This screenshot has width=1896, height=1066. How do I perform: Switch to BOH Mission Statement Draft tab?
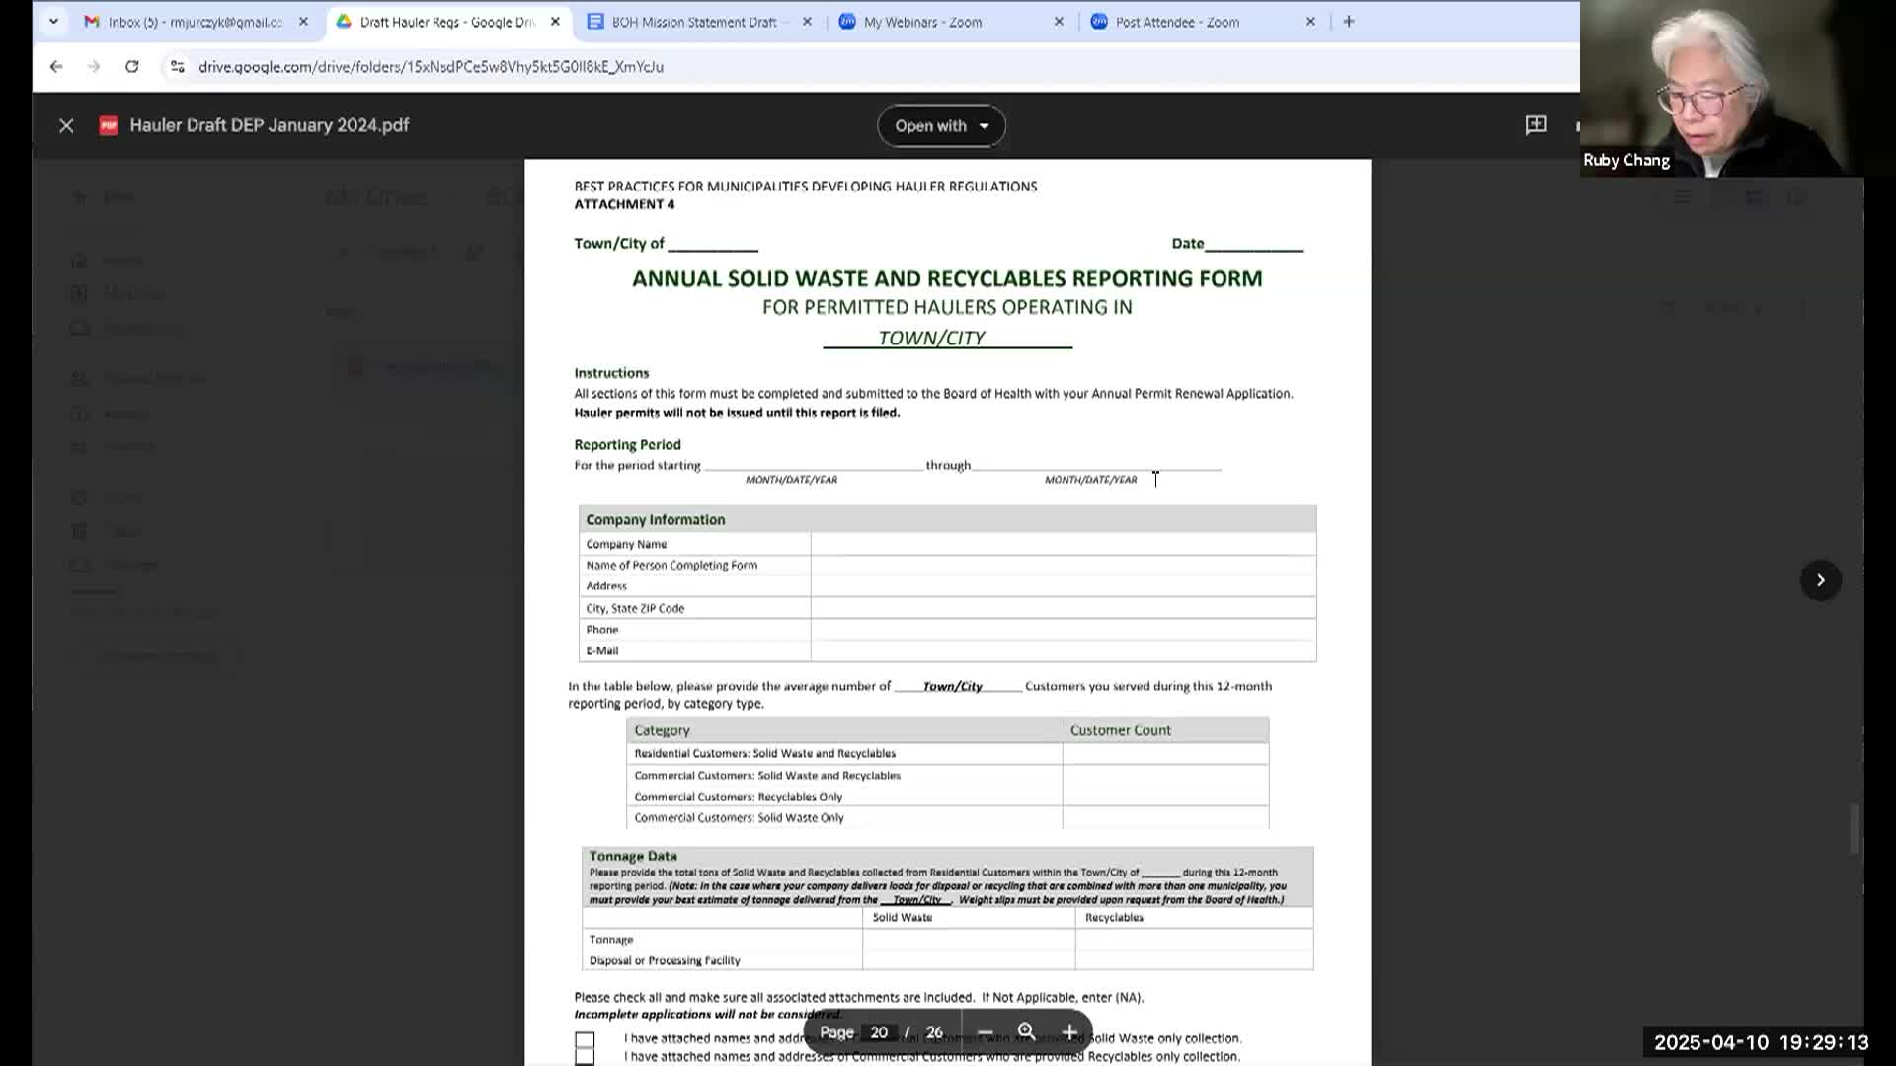pos(694,22)
